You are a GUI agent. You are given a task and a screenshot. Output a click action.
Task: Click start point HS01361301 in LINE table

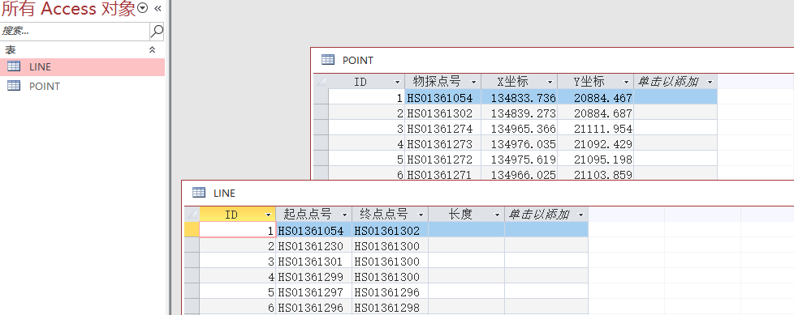tap(314, 262)
